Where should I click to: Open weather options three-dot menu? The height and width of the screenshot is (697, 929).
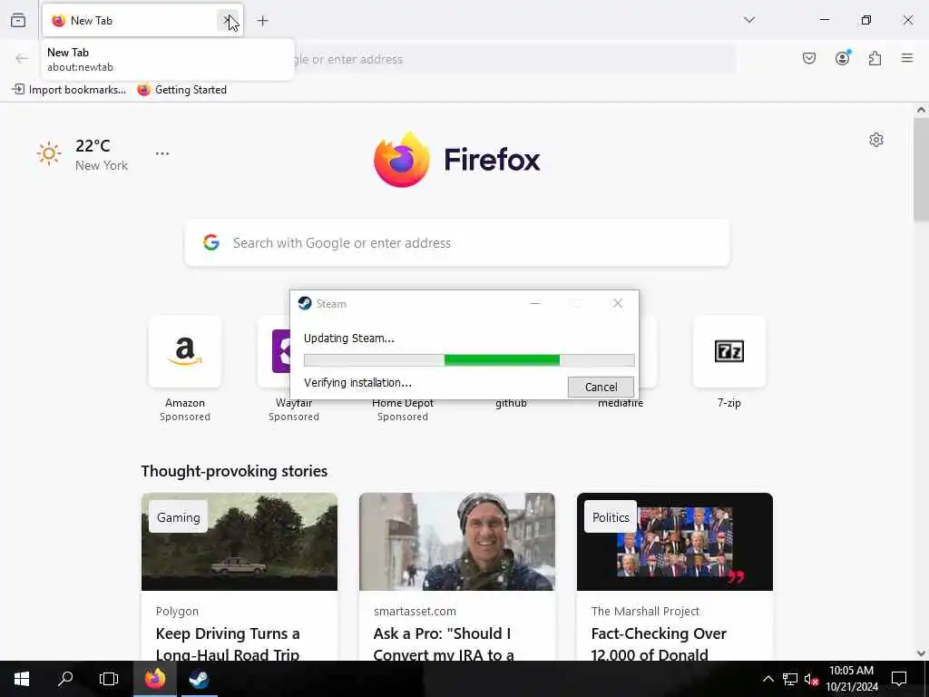point(162,153)
